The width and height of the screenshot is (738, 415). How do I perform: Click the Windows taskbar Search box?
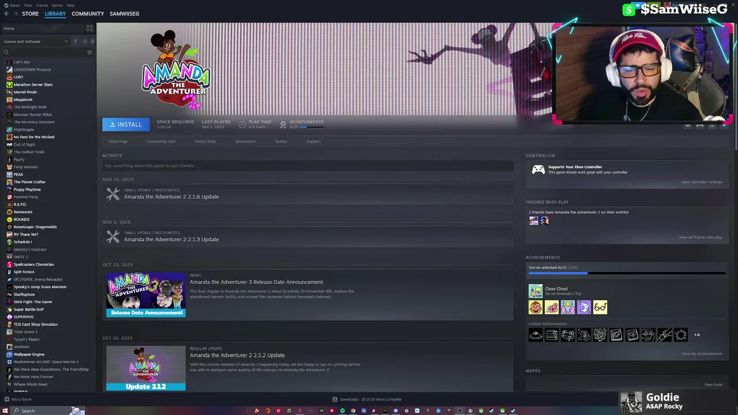tap(49, 411)
